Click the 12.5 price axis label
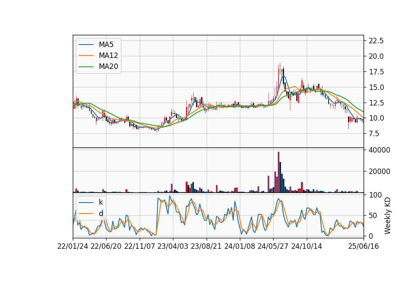 pyautogui.click(x=376, y=103)
